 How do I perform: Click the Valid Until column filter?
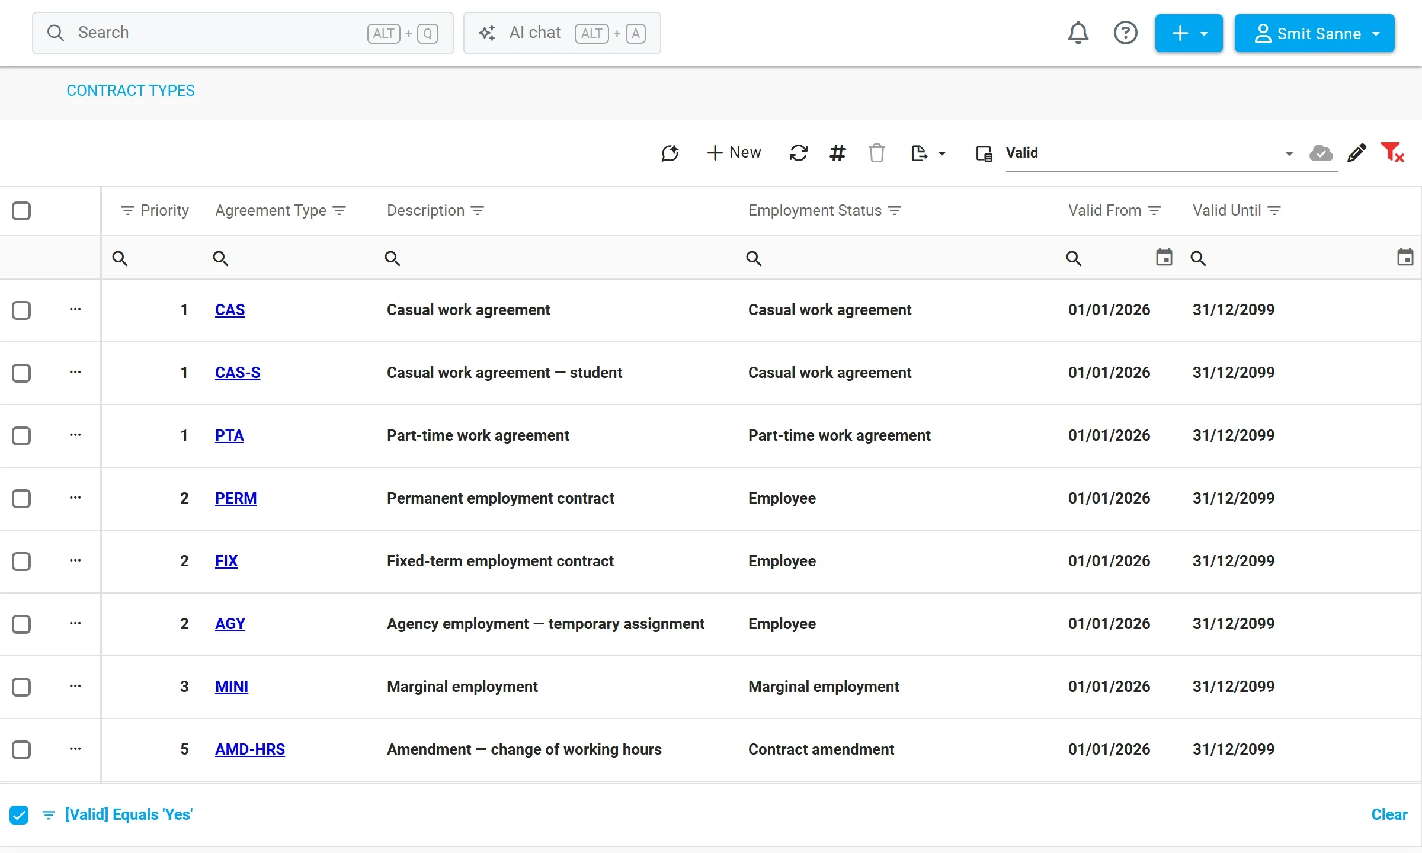tap(1274, 211)
